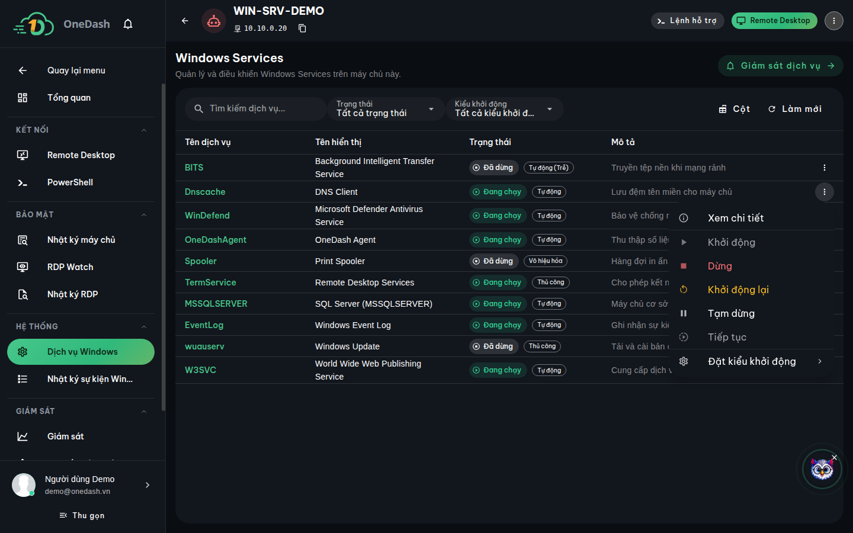The height and width of the screenshot is (533, 853).
Task: Open the Kiểu khởi động filter dropdown
Action: (x=504, y=109)
